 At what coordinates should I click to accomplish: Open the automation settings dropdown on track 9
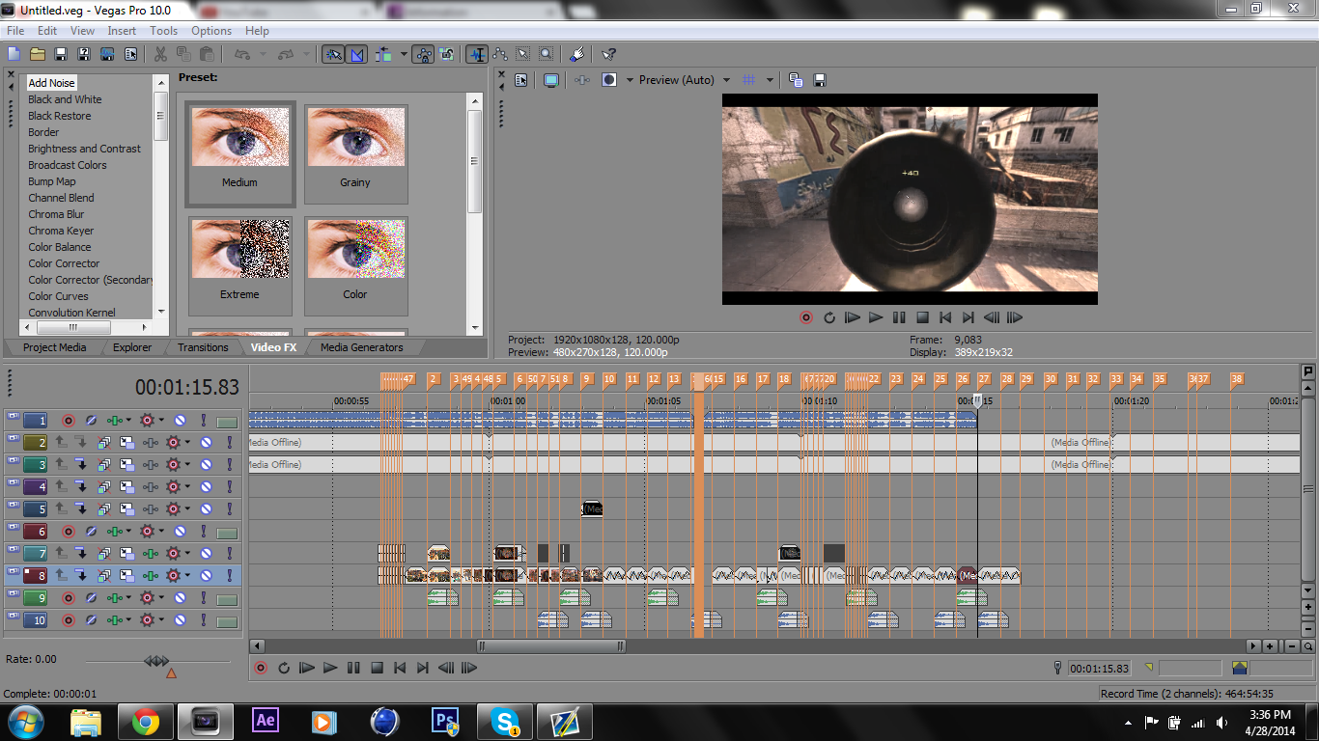pyautogui.click(x=161, y=598)
